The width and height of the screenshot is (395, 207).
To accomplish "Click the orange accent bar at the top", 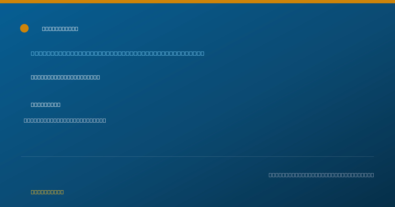I will pyautogui.click(x=197, y=2).
